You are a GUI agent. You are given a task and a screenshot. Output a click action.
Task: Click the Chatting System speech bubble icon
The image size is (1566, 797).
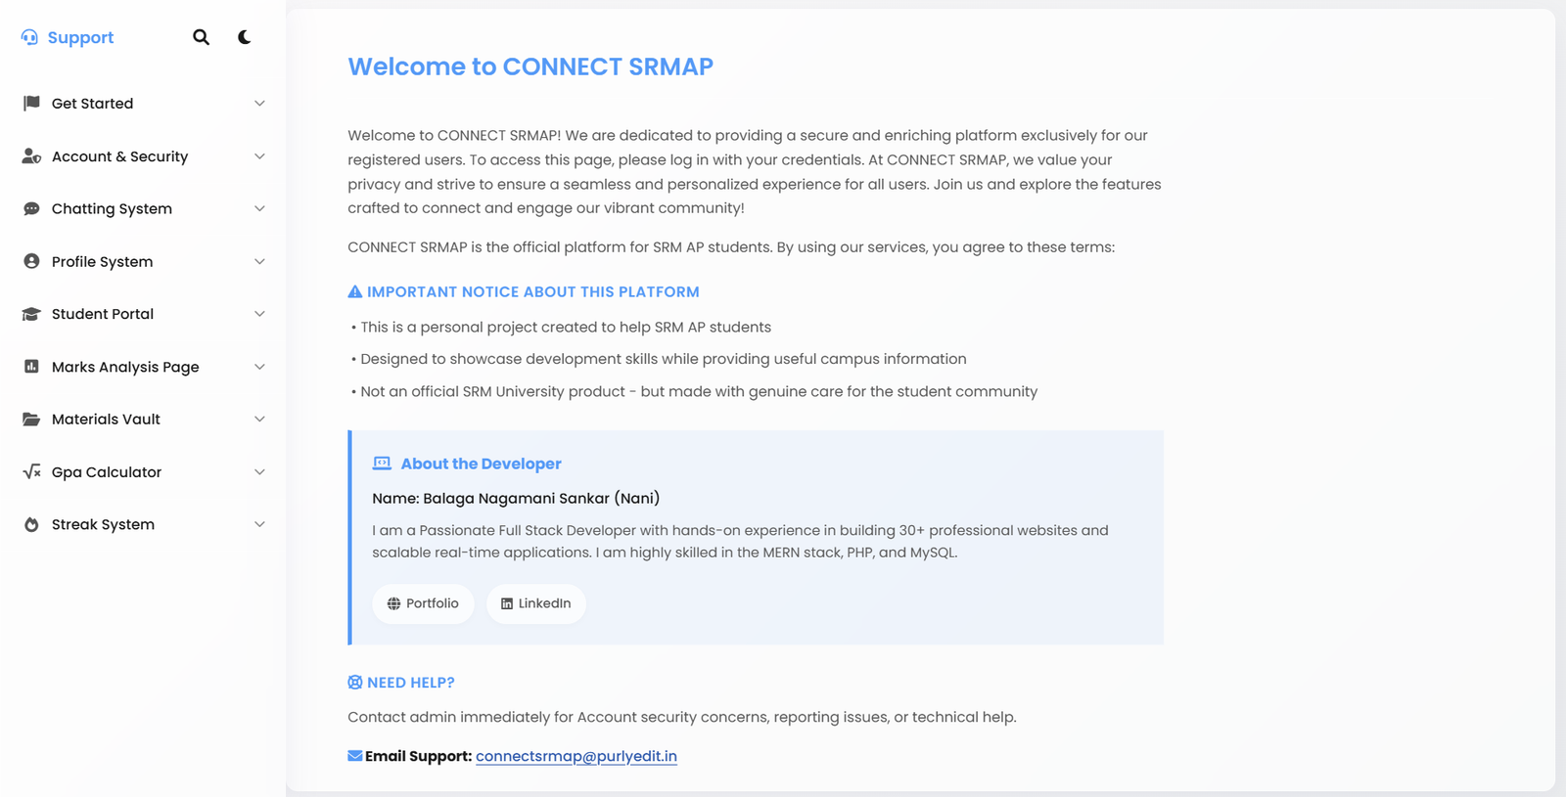(x=31, y=208)
